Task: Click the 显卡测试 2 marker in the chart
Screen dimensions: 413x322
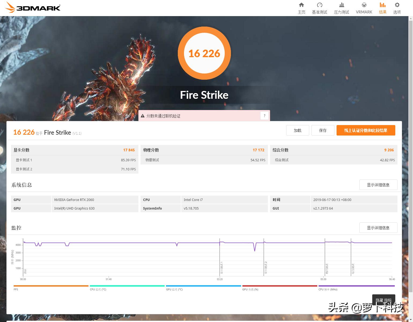Action: (266, 268)
